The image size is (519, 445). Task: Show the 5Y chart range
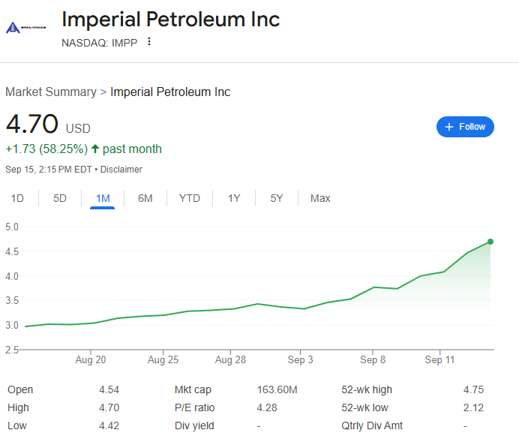277,198
